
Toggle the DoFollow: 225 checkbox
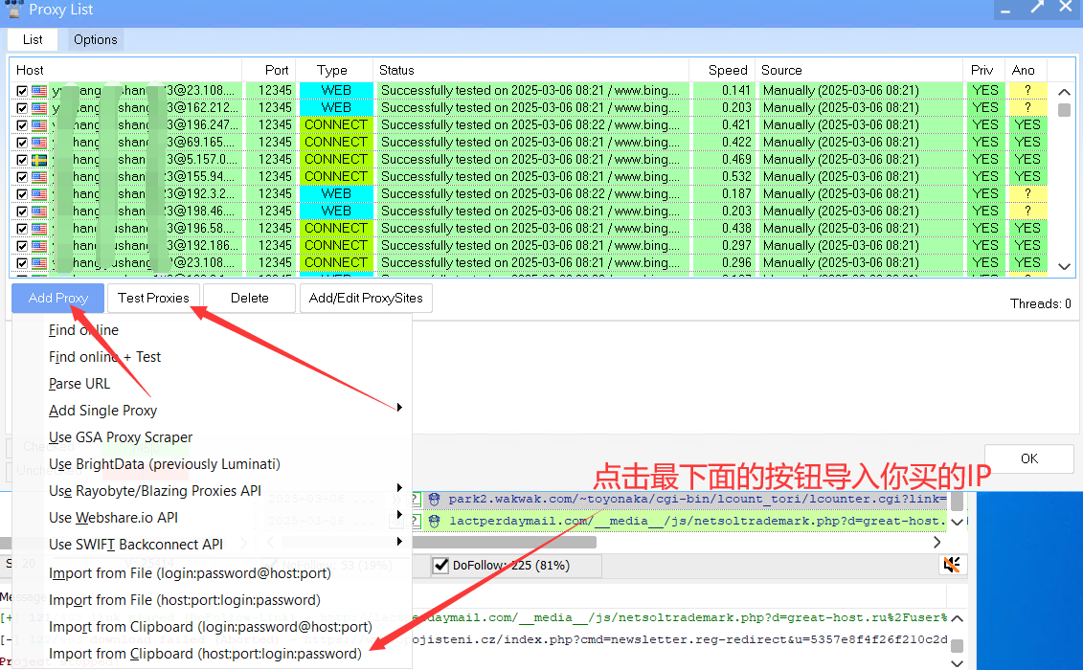(x=440, y=565)
